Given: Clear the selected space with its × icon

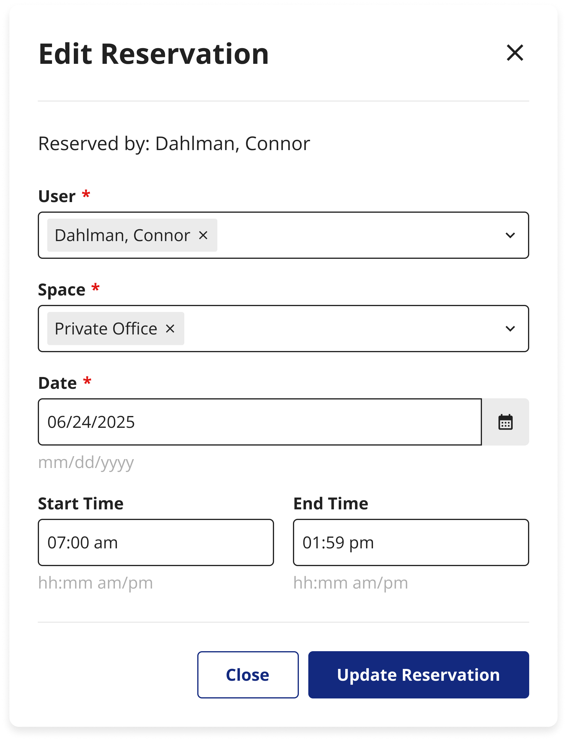Looking at the screenshot, I should coord(171,328).
